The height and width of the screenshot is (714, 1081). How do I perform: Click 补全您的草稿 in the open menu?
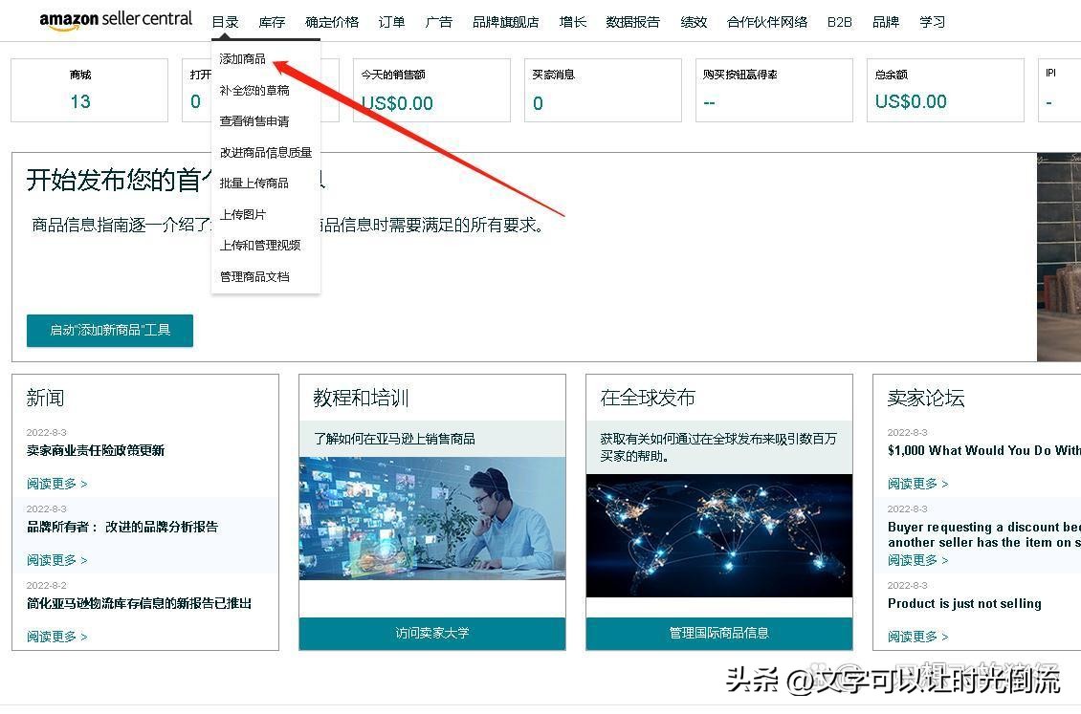tap(254, 89)
